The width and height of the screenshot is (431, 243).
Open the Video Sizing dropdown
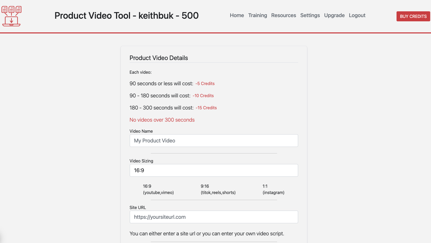coord(214,170)
